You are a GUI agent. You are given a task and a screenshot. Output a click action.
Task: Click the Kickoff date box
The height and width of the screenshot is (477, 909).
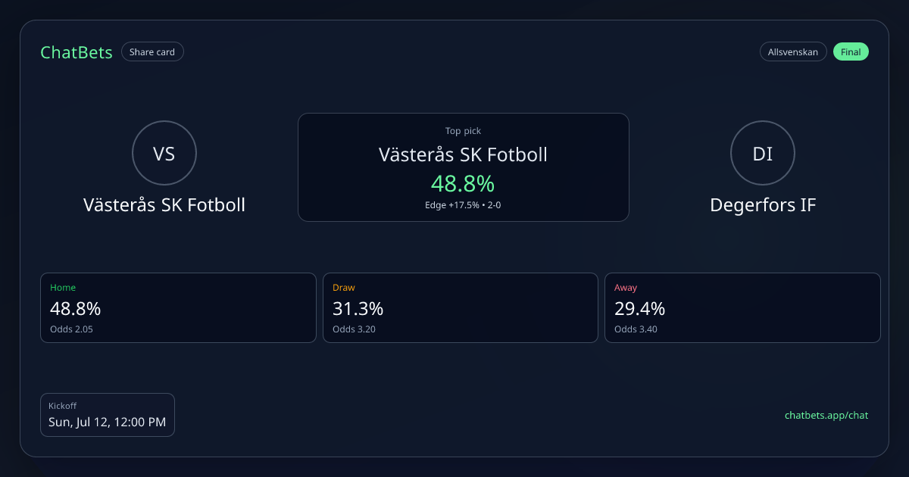pyautogui.click(x=108, y=415)
